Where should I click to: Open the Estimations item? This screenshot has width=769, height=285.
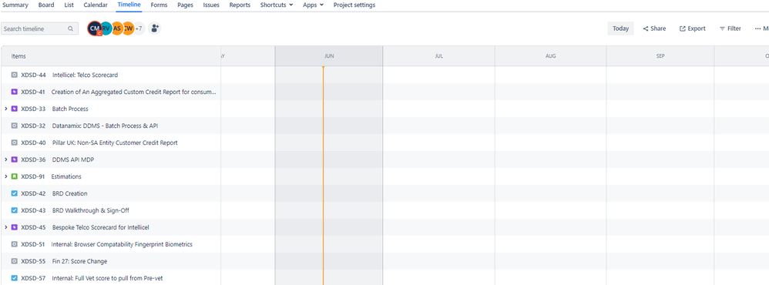[x=66, y=176]
